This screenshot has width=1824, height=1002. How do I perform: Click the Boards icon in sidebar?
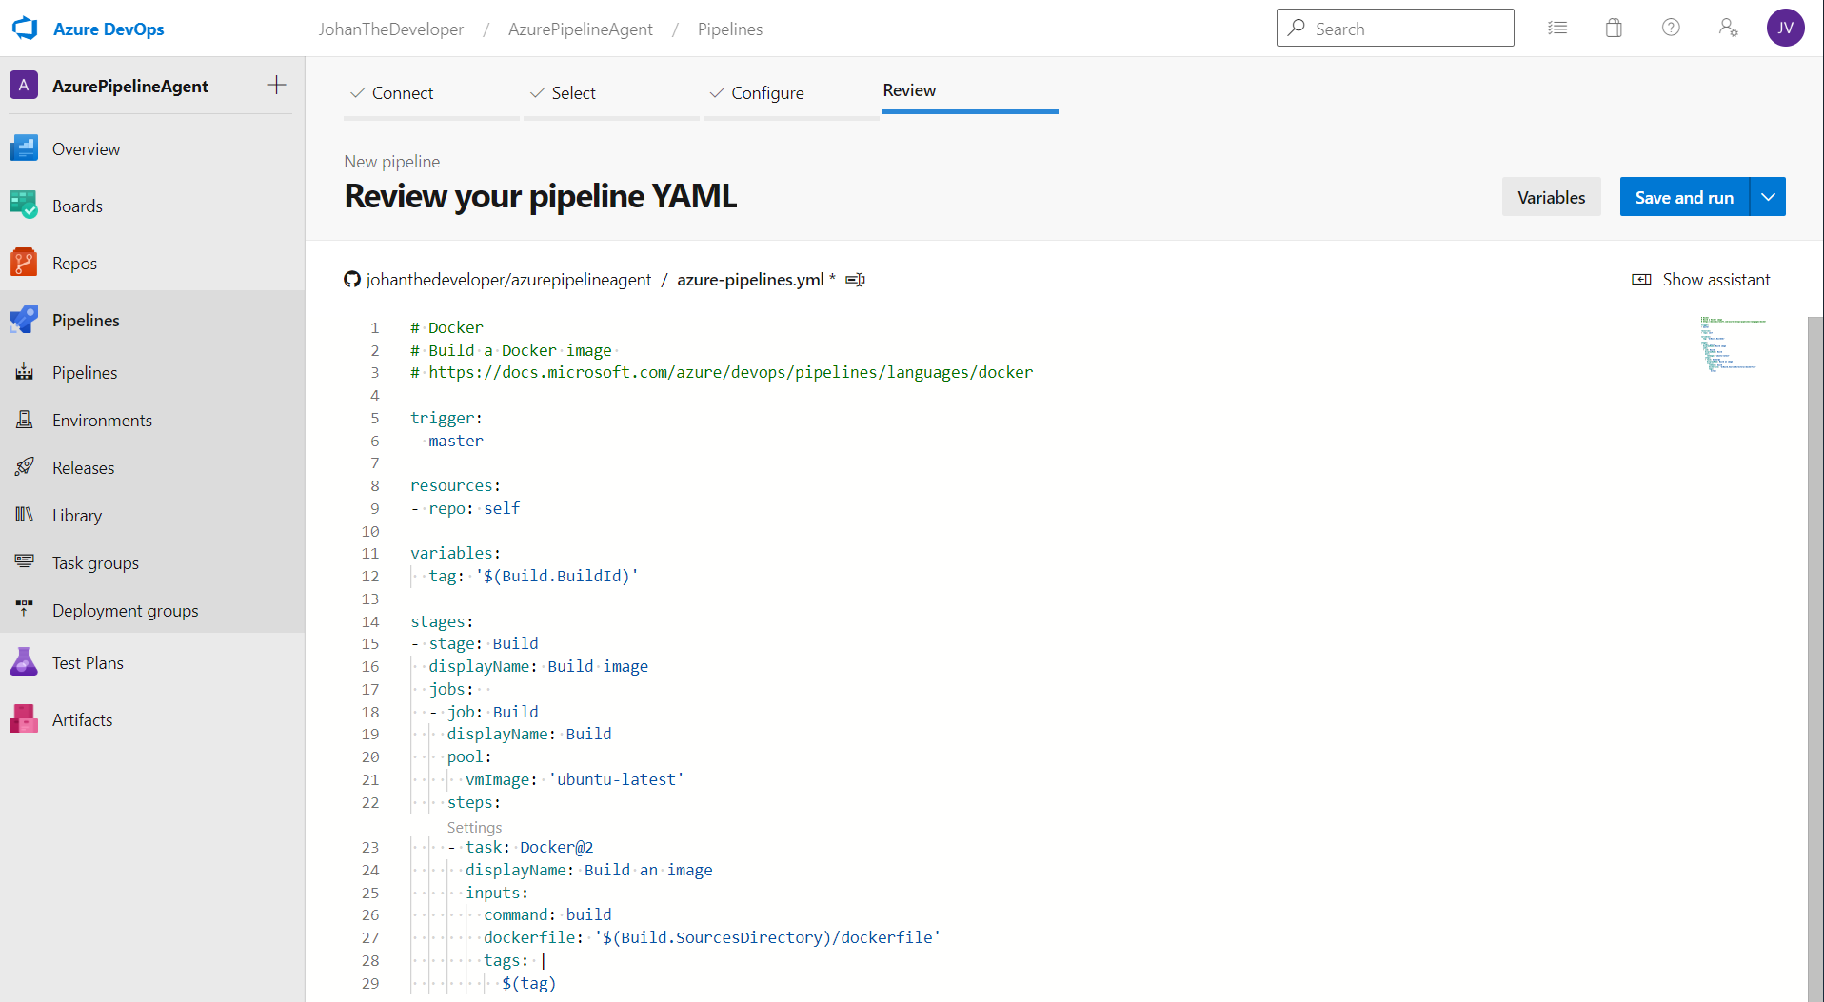(24, 206)
